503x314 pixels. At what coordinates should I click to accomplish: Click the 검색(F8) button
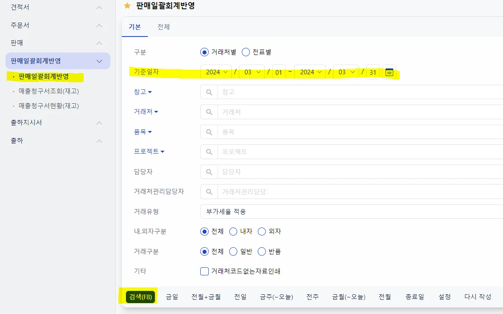(141, 297)
